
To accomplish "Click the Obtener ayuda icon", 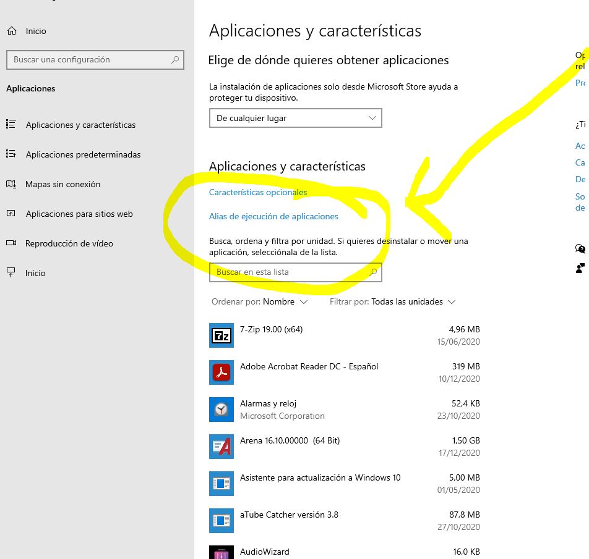I will point(580,248).
